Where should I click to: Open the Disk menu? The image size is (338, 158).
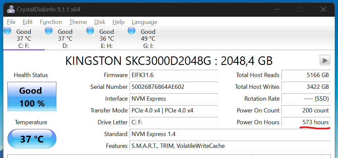(x=100, y=22)
